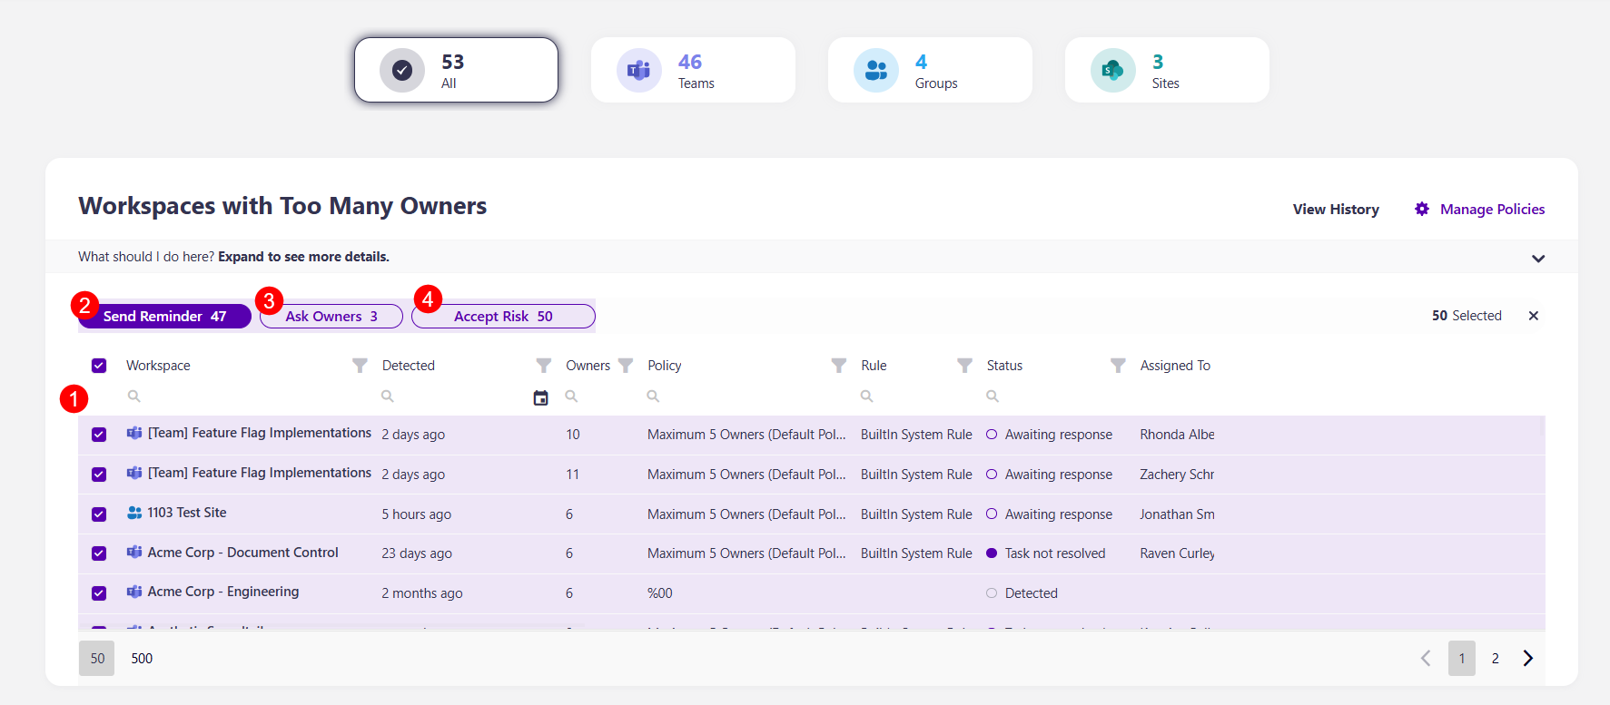
Task: Go to page 2
Action: click(x=1496, y=659)
